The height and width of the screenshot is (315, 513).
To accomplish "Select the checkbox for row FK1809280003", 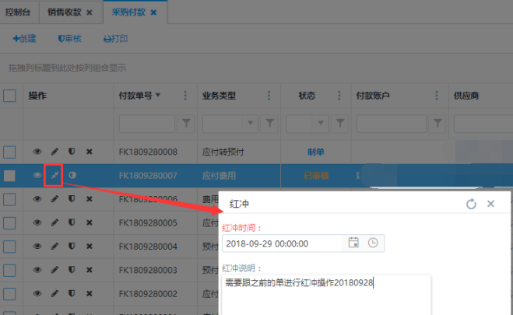I will click(10, 271).
